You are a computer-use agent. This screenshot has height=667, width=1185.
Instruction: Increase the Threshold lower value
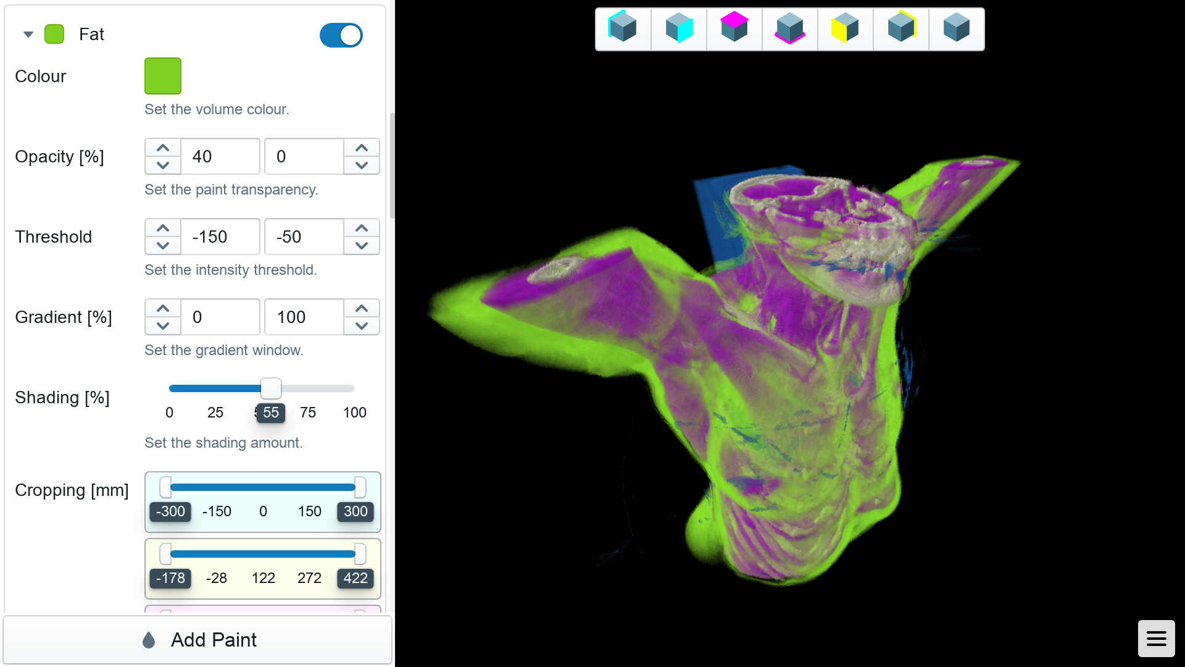click(x=163, y=228)
